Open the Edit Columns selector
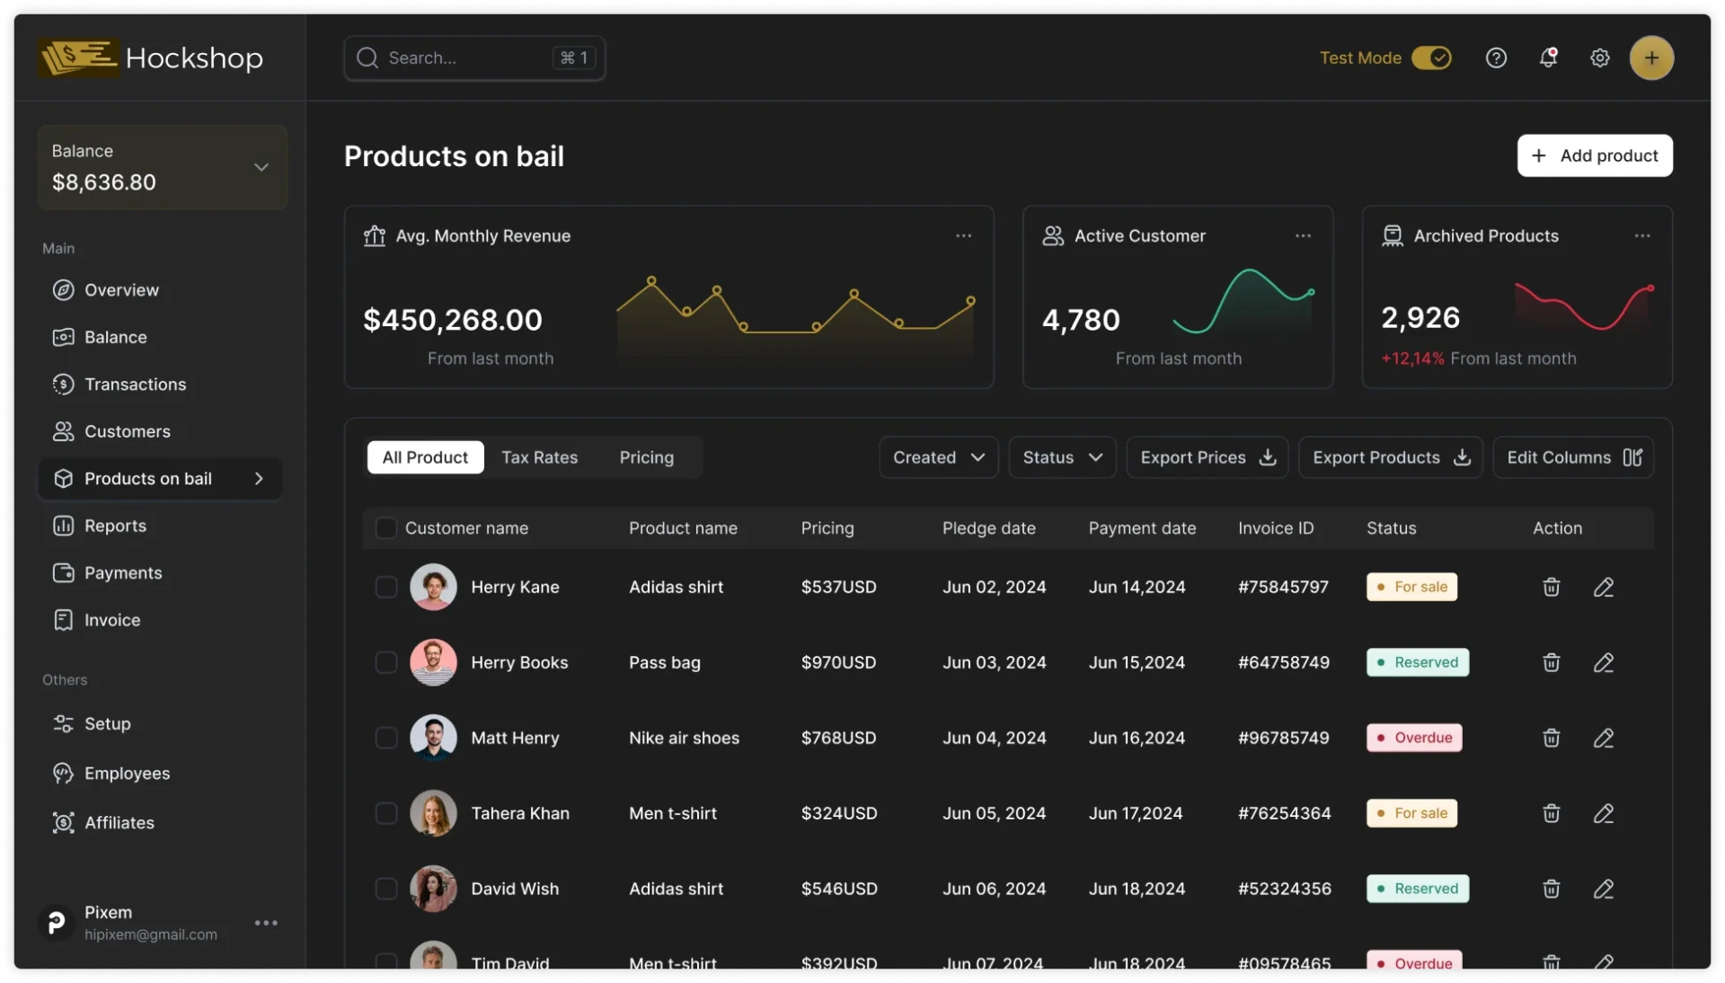Viewport: 1725px width, 983px height. [1573, 457]
